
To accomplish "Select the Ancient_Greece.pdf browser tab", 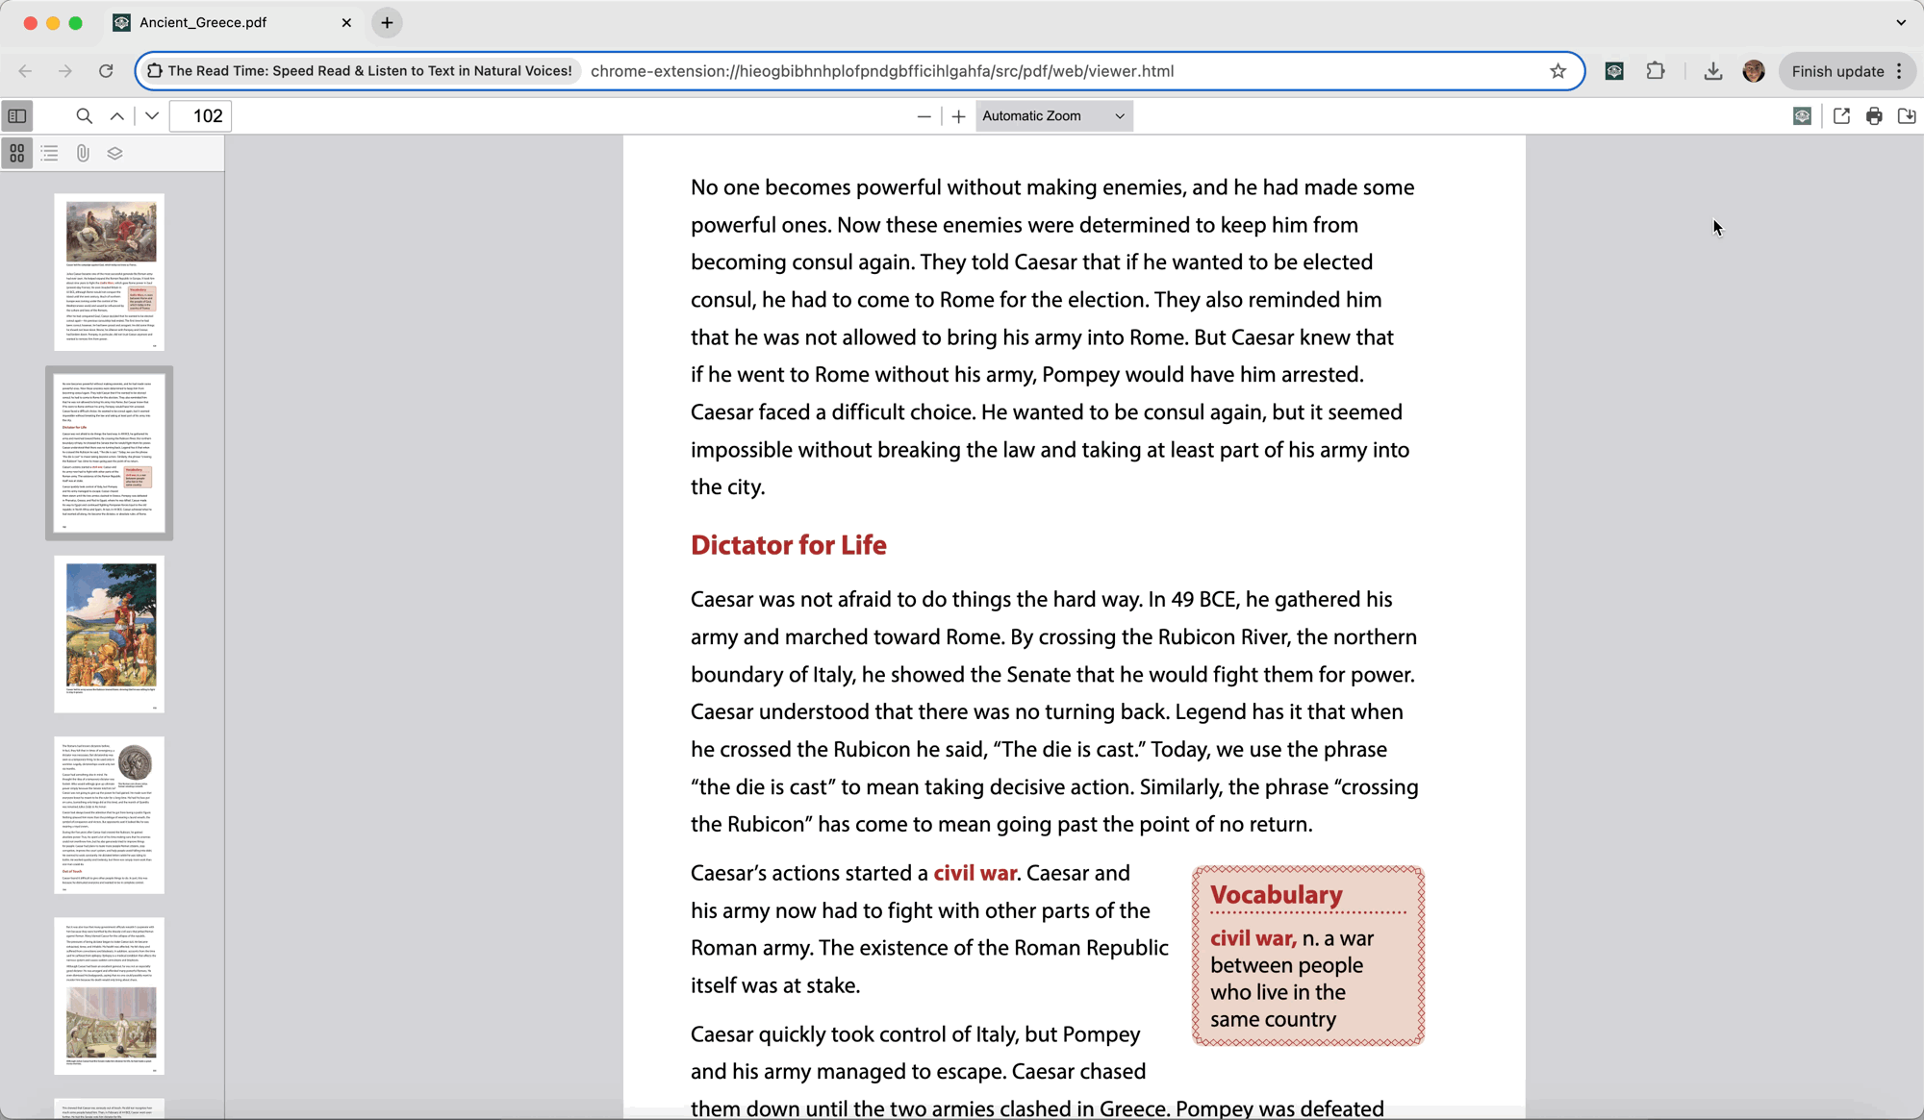I will [x=232, y=22].
